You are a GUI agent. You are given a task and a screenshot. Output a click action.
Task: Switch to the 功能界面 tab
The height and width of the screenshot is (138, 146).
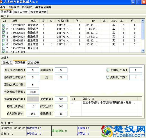6,12
